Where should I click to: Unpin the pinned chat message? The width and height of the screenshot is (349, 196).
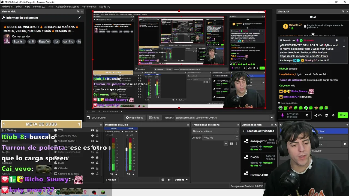[337, 41]
